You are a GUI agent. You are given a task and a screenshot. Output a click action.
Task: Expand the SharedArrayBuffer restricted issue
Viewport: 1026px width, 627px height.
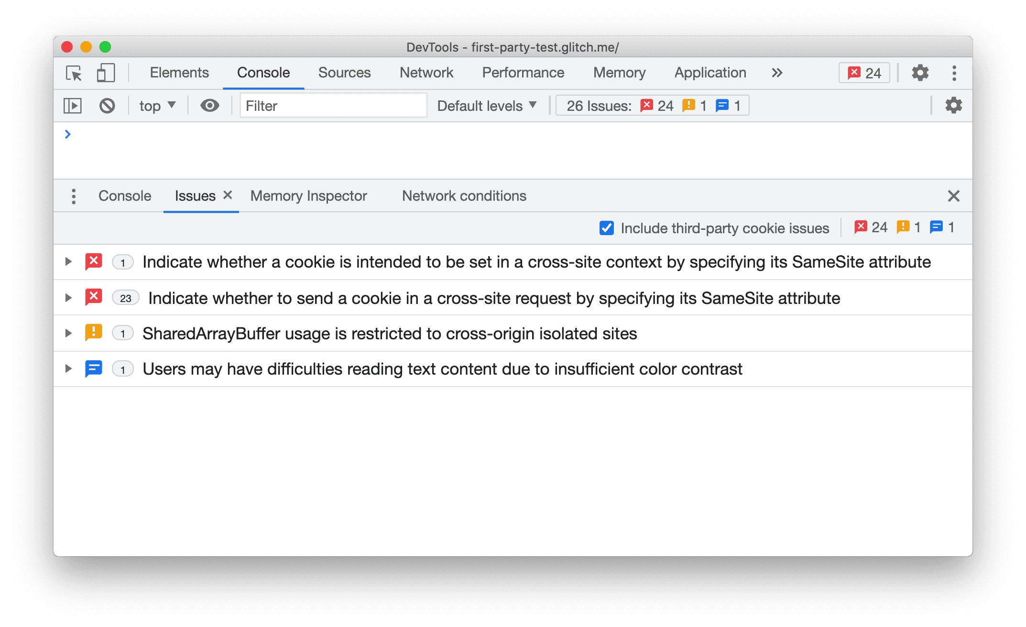click(x=67, y=334)
